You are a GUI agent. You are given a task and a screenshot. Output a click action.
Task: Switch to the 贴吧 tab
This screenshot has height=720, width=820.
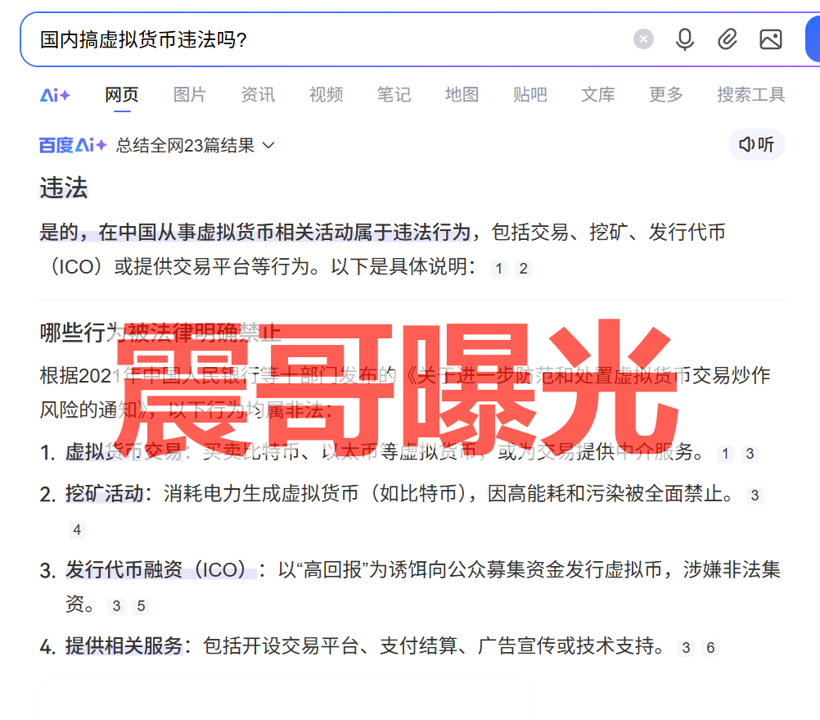point(529,94)
